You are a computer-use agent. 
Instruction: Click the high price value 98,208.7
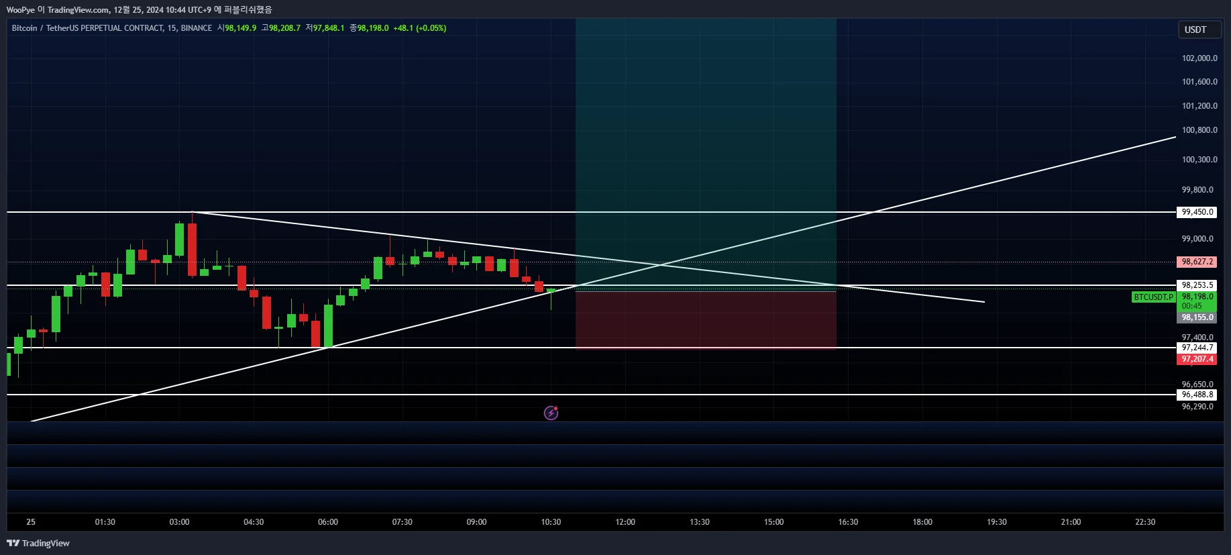click(284, 28)
